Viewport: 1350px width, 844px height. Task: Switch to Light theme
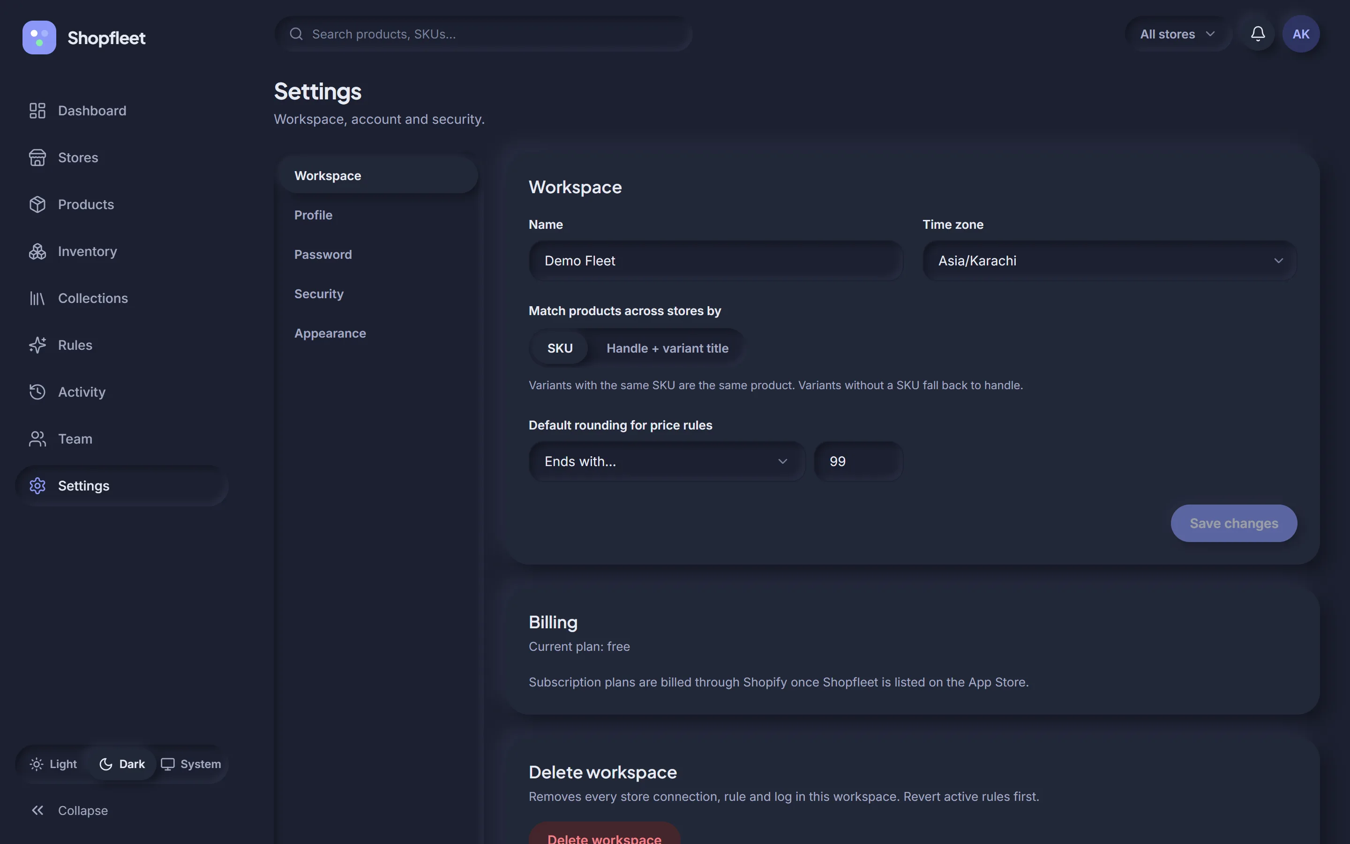[x=53, y=764]
